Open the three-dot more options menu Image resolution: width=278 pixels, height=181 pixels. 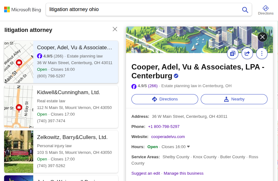[x=262, y=53]
